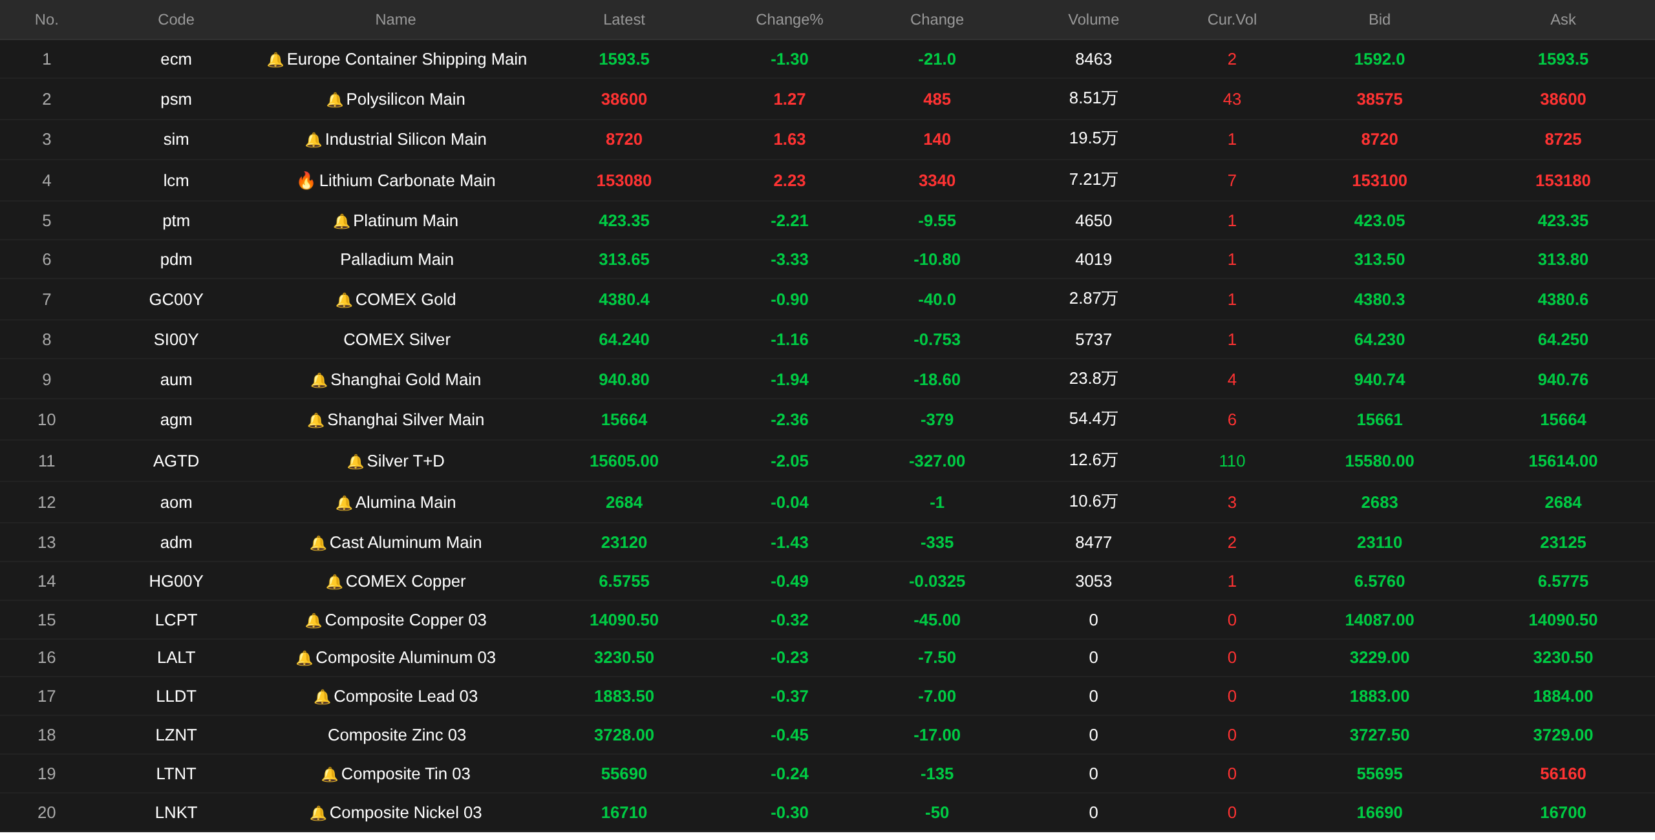1655x840 pixels.
Task: Click the bell icon beside Alumina Main
Action: click(x=344, y=503)
